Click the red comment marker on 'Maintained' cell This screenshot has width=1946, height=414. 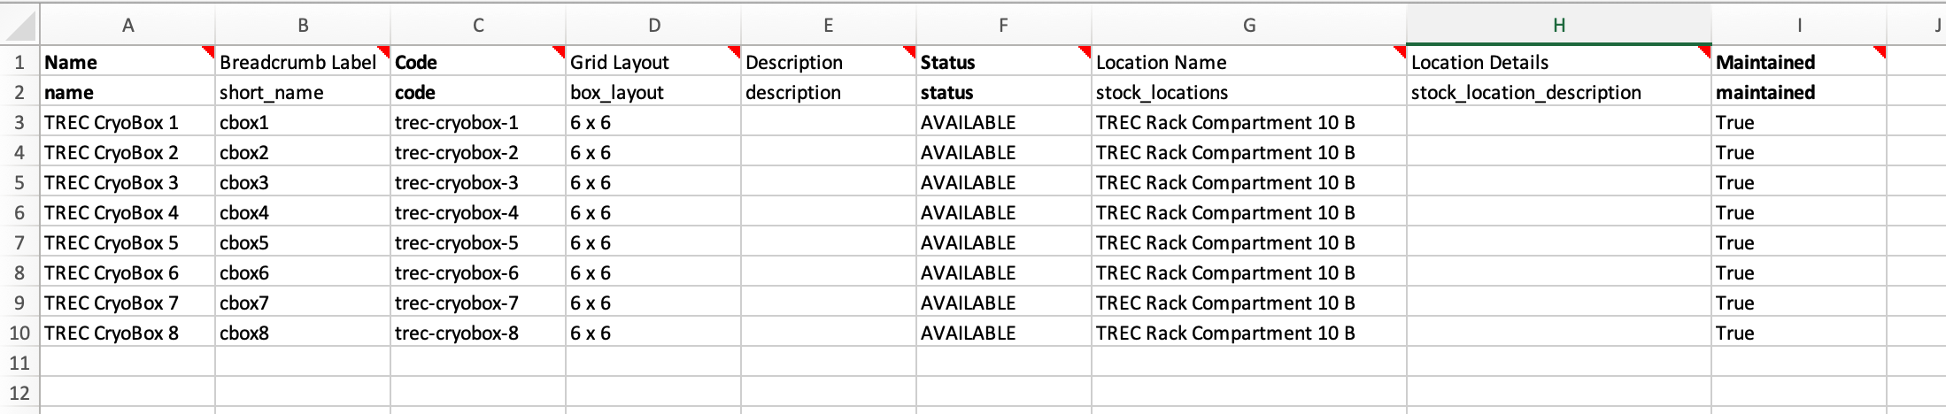1880,51
